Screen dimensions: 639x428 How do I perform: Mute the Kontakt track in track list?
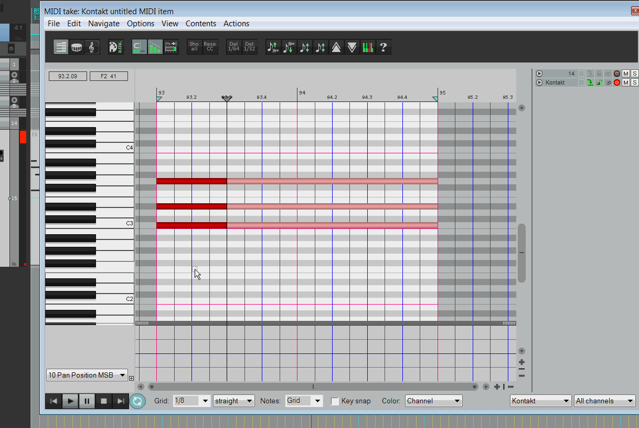pyautogui.click(x=626, y=82)
